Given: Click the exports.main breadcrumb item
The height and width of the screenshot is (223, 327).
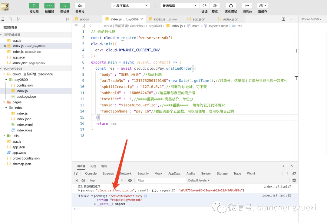Looking at the screenshot, I should [218, 26].
